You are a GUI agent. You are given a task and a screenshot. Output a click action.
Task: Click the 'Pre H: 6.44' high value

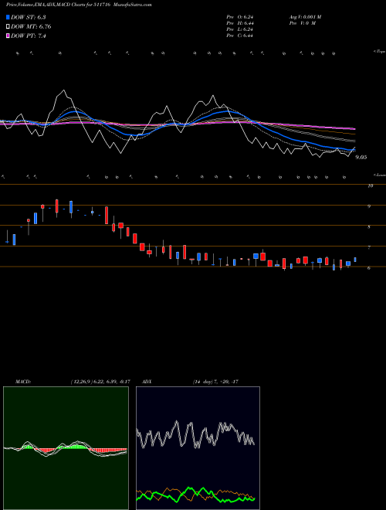click(240, 23)
